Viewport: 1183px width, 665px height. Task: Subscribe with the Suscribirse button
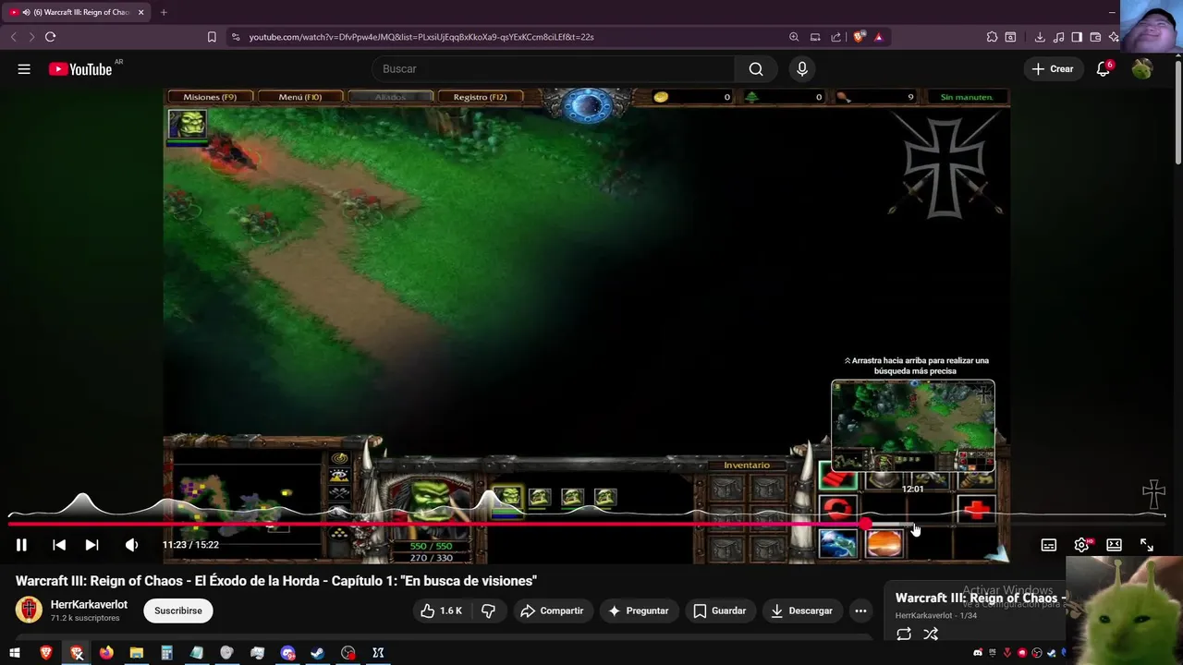click(178, 611)
